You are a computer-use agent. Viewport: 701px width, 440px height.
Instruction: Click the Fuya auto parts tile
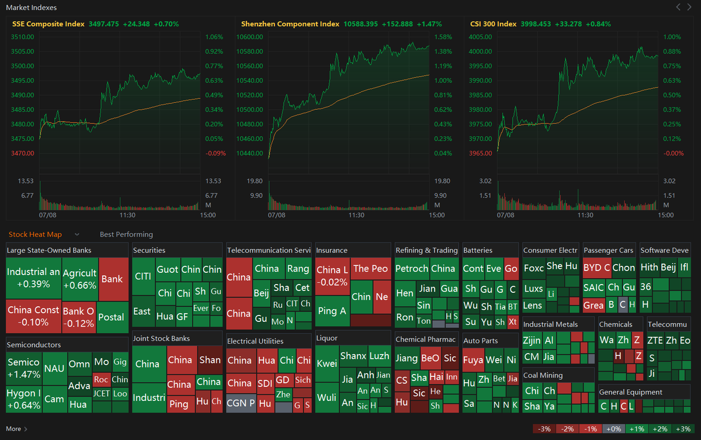click(473, 360)
